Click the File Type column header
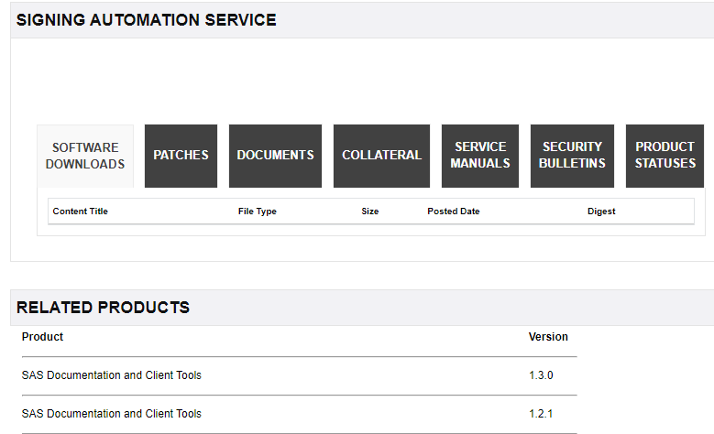This screenshot has height=434, width=714. pyautogui.click(x=257, y=212)
